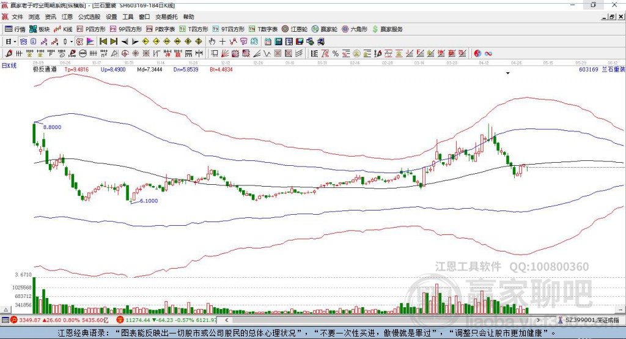
Task: Click the up triangle beside the volume panel
Action: coord(6,310)
